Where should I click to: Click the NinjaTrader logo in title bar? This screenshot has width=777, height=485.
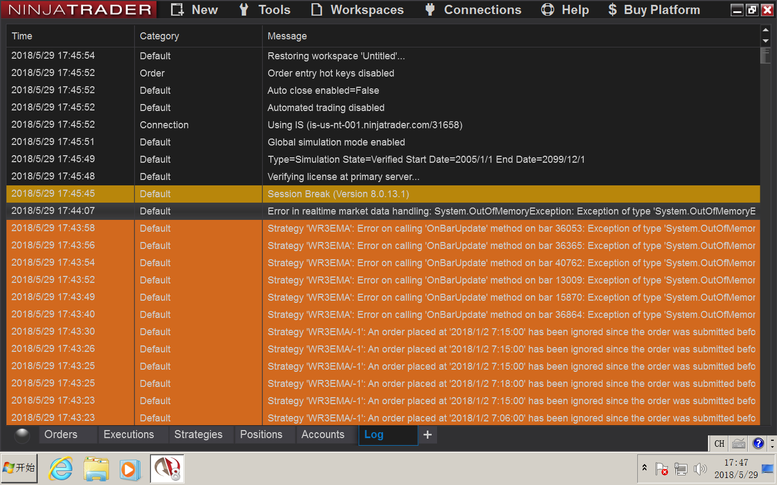80,10
